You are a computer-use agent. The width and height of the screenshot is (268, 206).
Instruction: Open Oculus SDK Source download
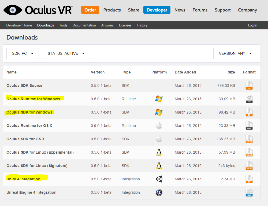click(24, 85)
